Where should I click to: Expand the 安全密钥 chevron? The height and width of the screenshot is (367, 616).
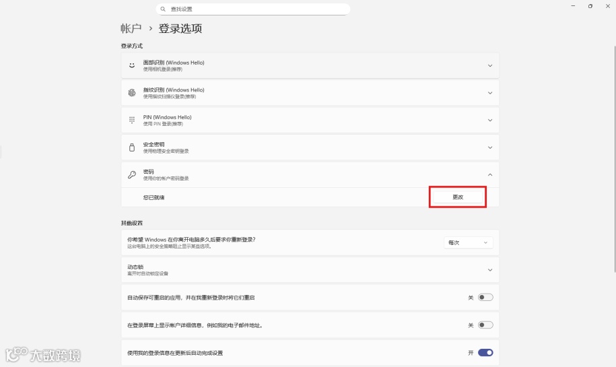pyautogui.click(x=490, y=147)
